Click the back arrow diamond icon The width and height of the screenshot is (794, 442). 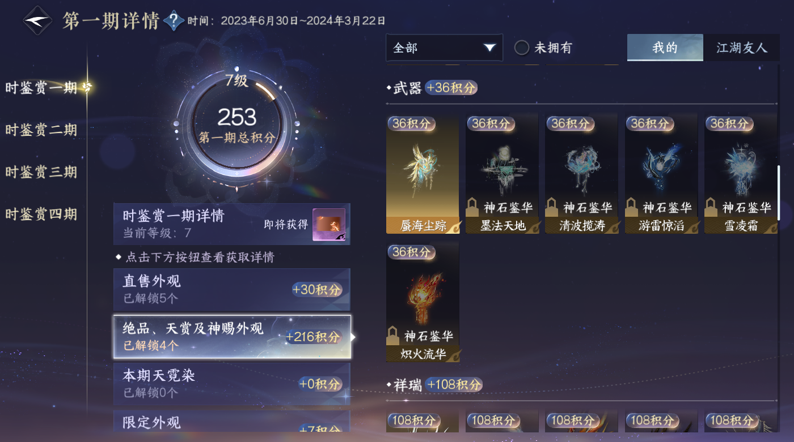tap(37, 21)
